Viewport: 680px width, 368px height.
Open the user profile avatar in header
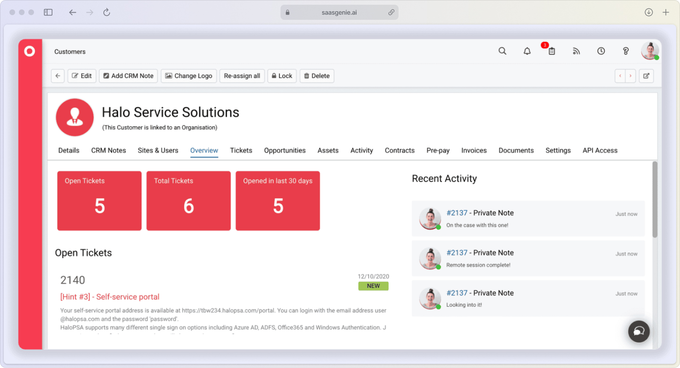pyautogui.click(x=650, y=51)
